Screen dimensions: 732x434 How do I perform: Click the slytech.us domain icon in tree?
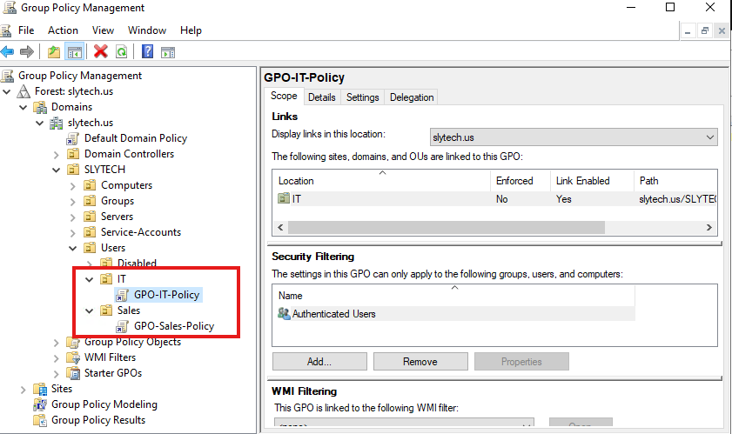[x=57, y=123]
